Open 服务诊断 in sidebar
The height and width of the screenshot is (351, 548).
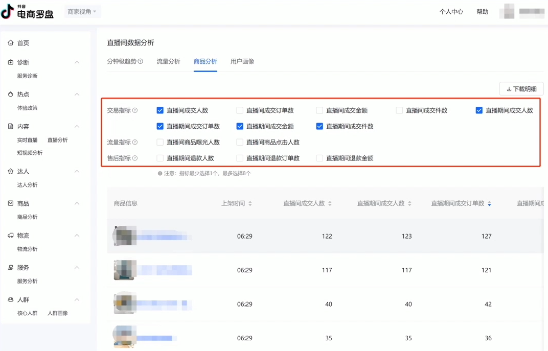point(27,76)
